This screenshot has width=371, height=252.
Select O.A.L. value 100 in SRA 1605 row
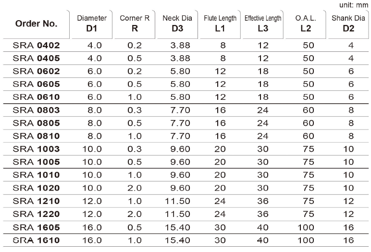point(306,228)
